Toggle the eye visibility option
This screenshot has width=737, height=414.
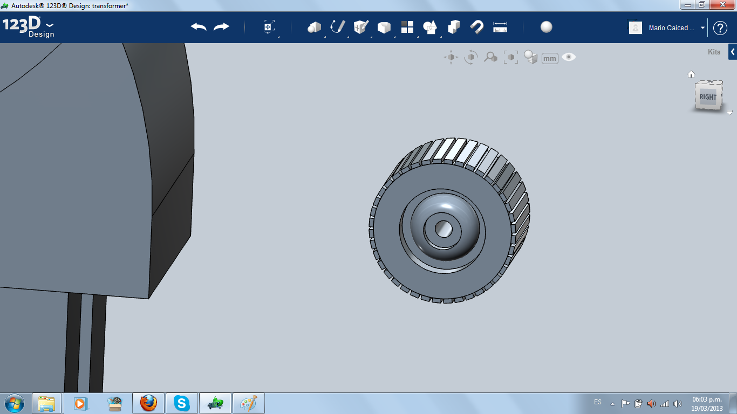point(569,57)
